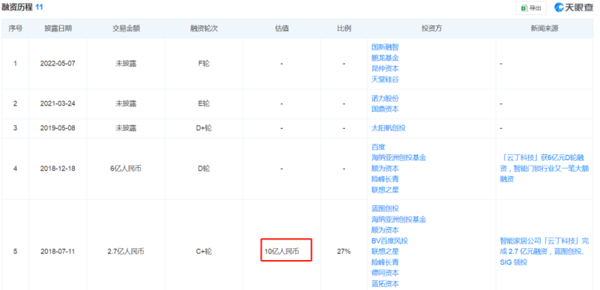
Task: Click the 6亿人民币 amount cell
Action: (126, 168)
